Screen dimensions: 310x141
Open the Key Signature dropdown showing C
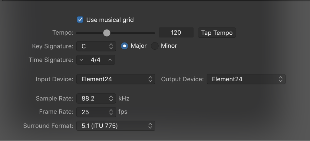[x=96, y=46]
